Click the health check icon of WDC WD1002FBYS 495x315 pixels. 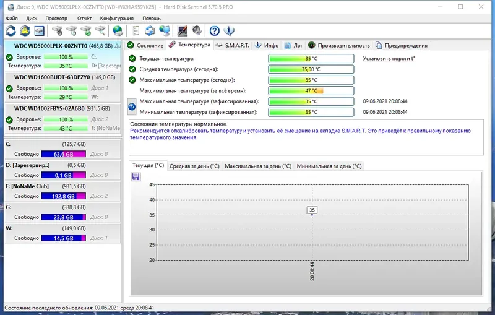pyautogui.click(x=9, y=119)
